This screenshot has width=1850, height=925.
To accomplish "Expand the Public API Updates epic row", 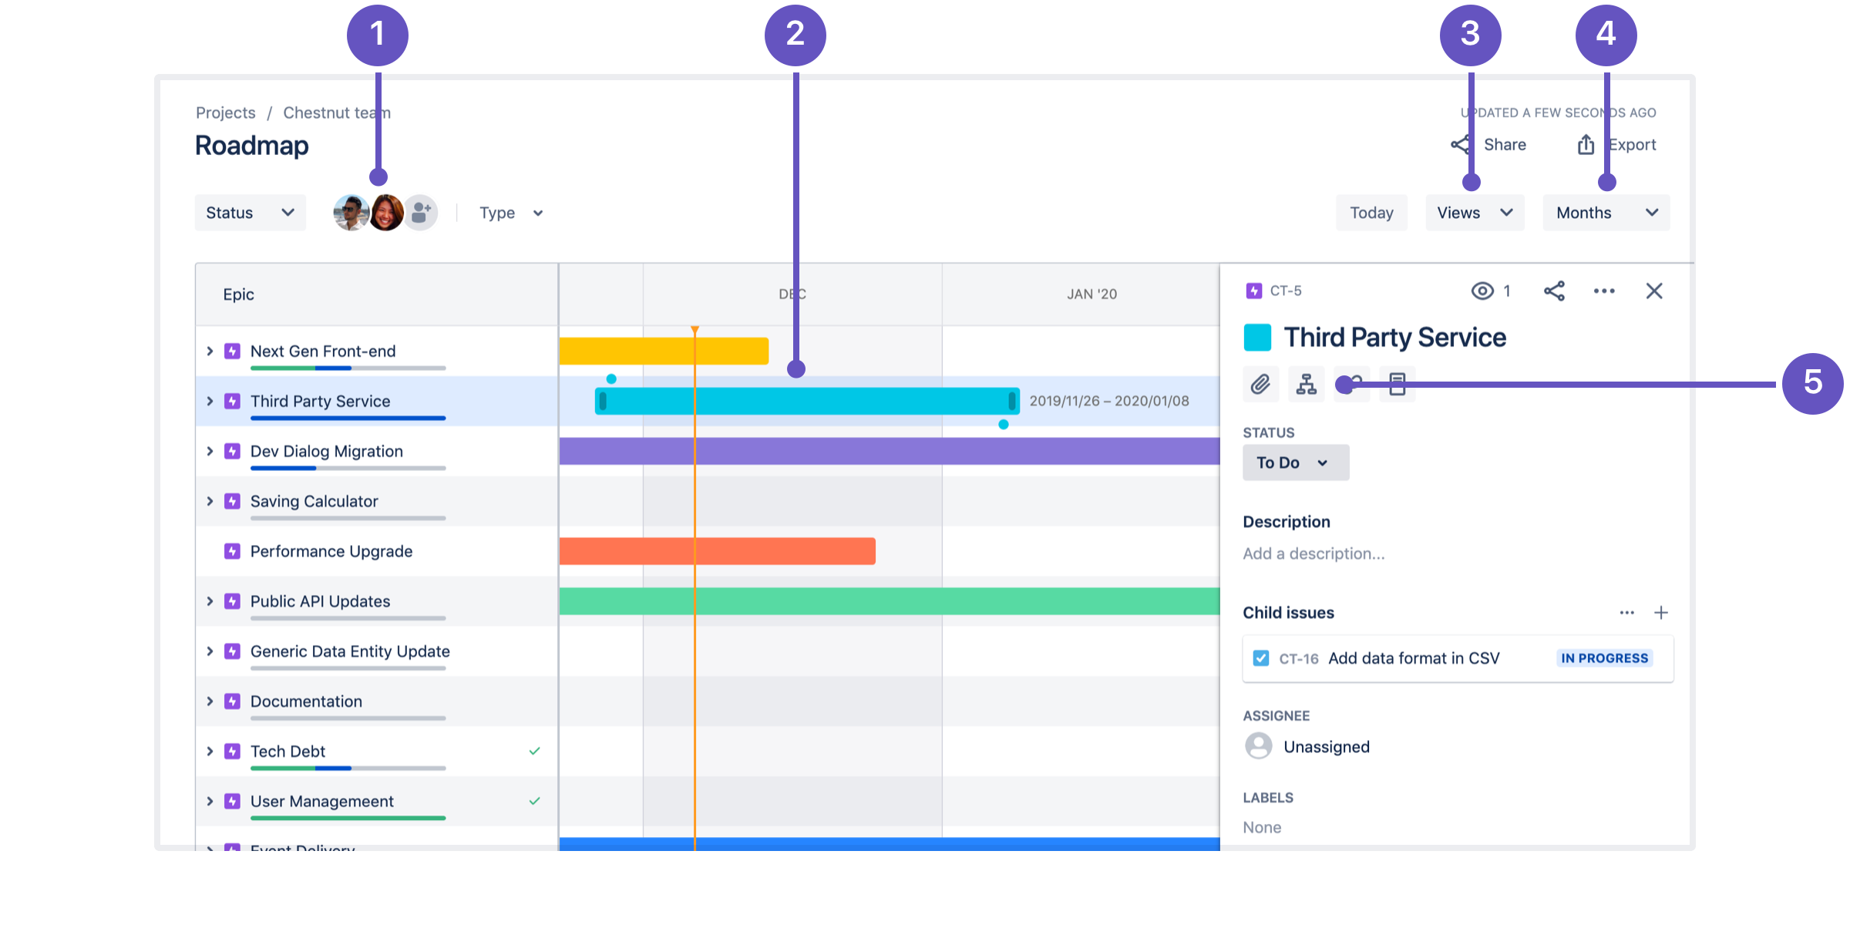I will click(209, 600).
